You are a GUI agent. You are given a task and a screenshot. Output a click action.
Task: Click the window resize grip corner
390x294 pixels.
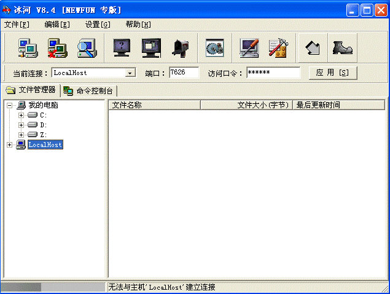click(x=386, y=288)
